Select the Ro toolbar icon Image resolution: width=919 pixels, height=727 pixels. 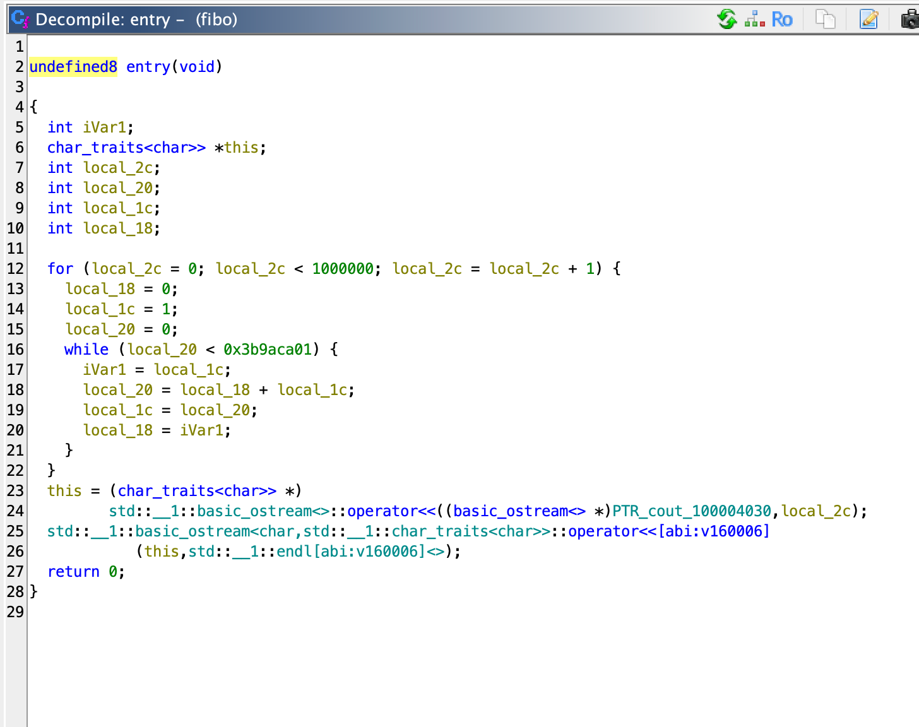[x=782, y=20]
